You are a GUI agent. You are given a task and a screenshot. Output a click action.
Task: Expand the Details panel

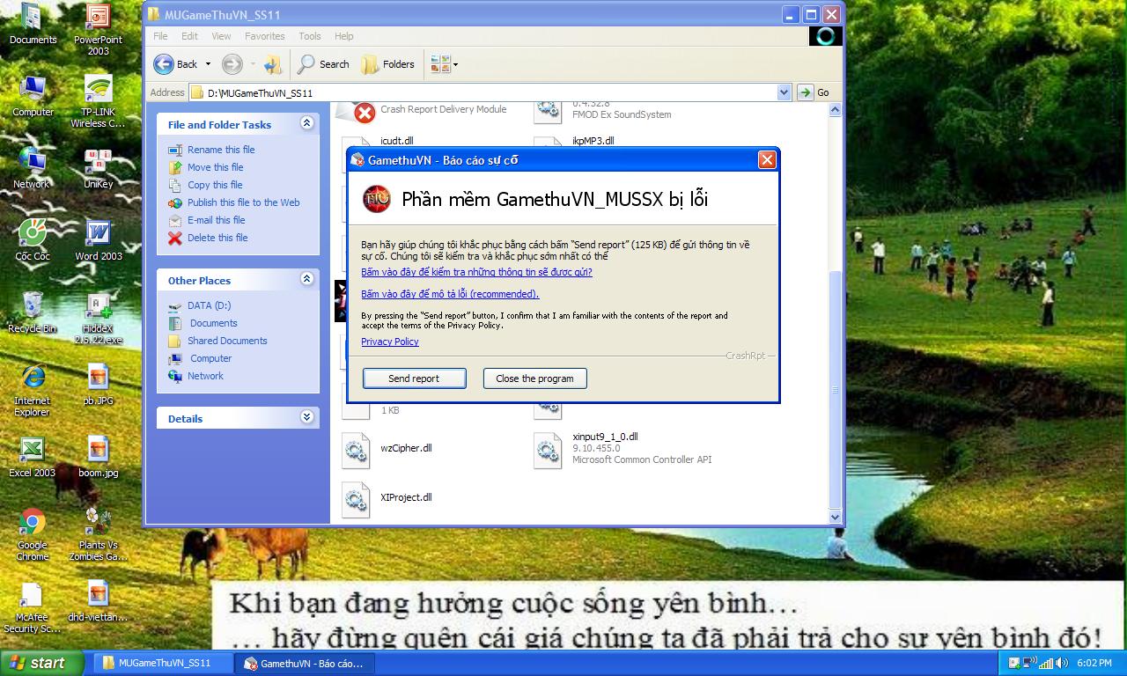coord(306,417)
